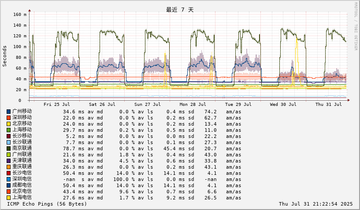Click the Thu Jul 31 21:22:54 2025 timestamp
Screen dimensions: 360x210
315,204
